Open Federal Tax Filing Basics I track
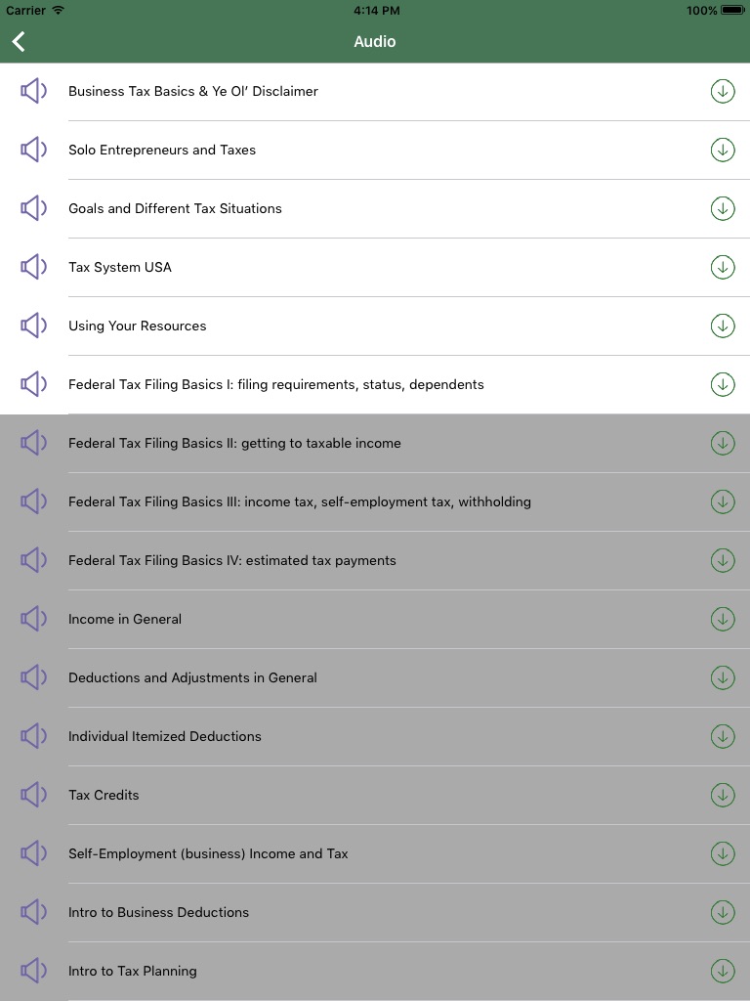The image size is (750, 1001). tap(275, 384)
